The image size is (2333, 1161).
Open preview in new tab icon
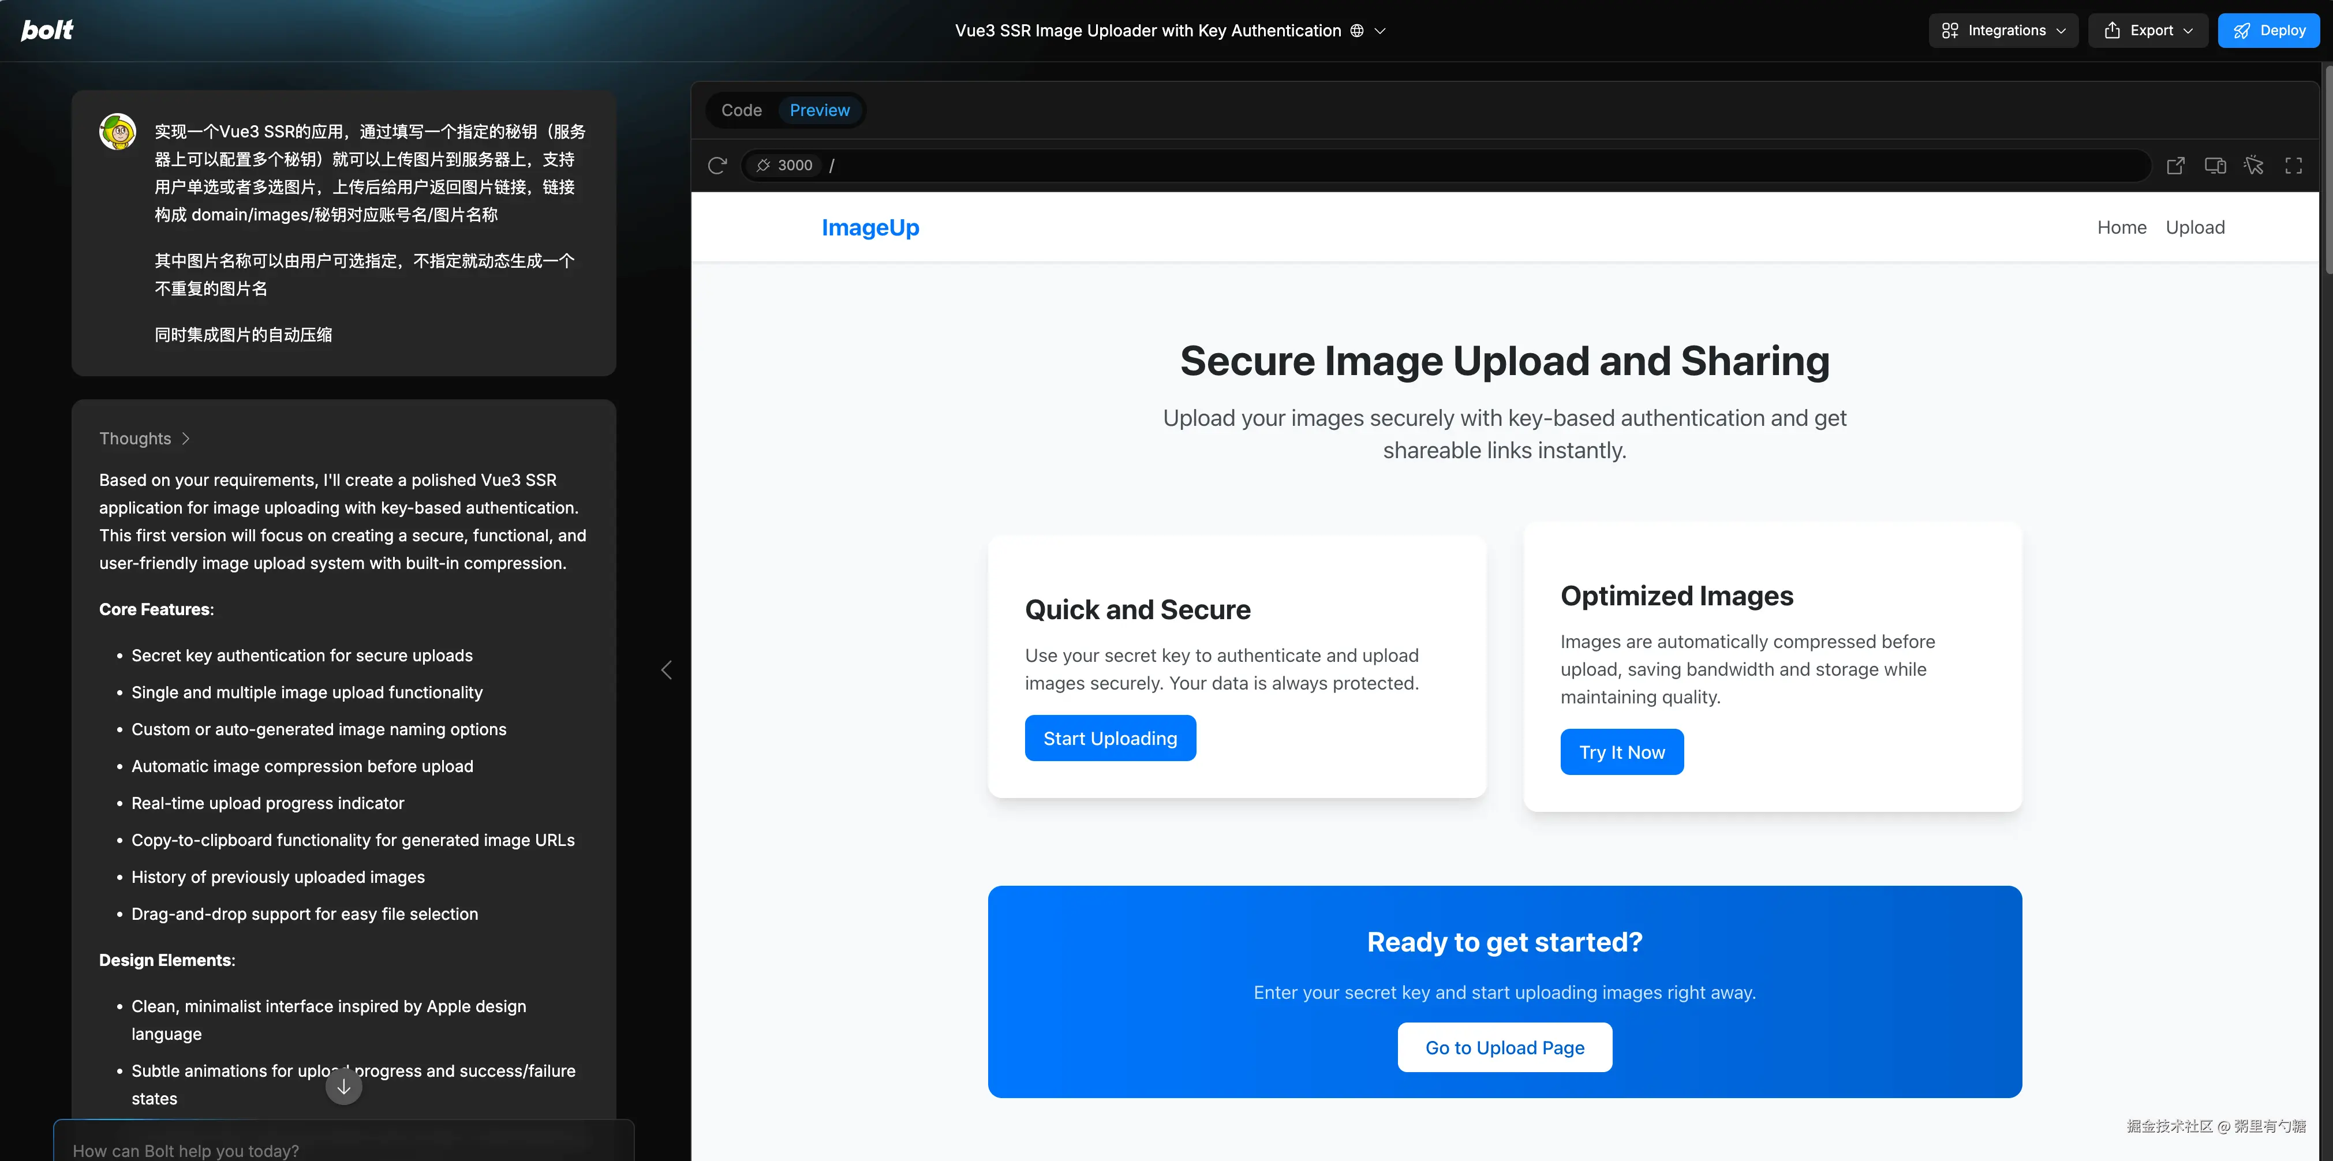(2175, 165)
